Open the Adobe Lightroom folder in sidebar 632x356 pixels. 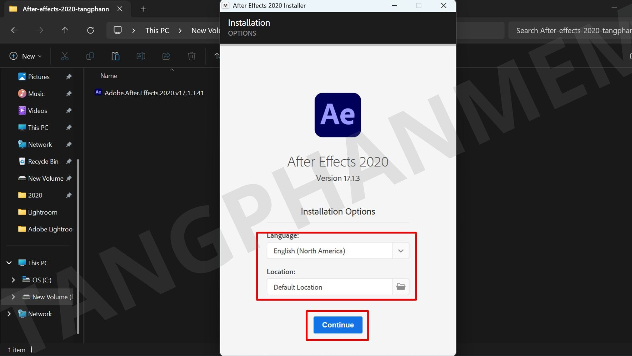tap(46, 229)
